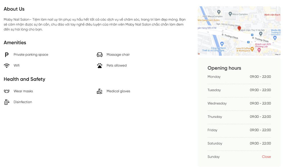This screenshot has width=285, height=167.
Task: Click the 'Medical gloves' label
Action: pos(118,91)
